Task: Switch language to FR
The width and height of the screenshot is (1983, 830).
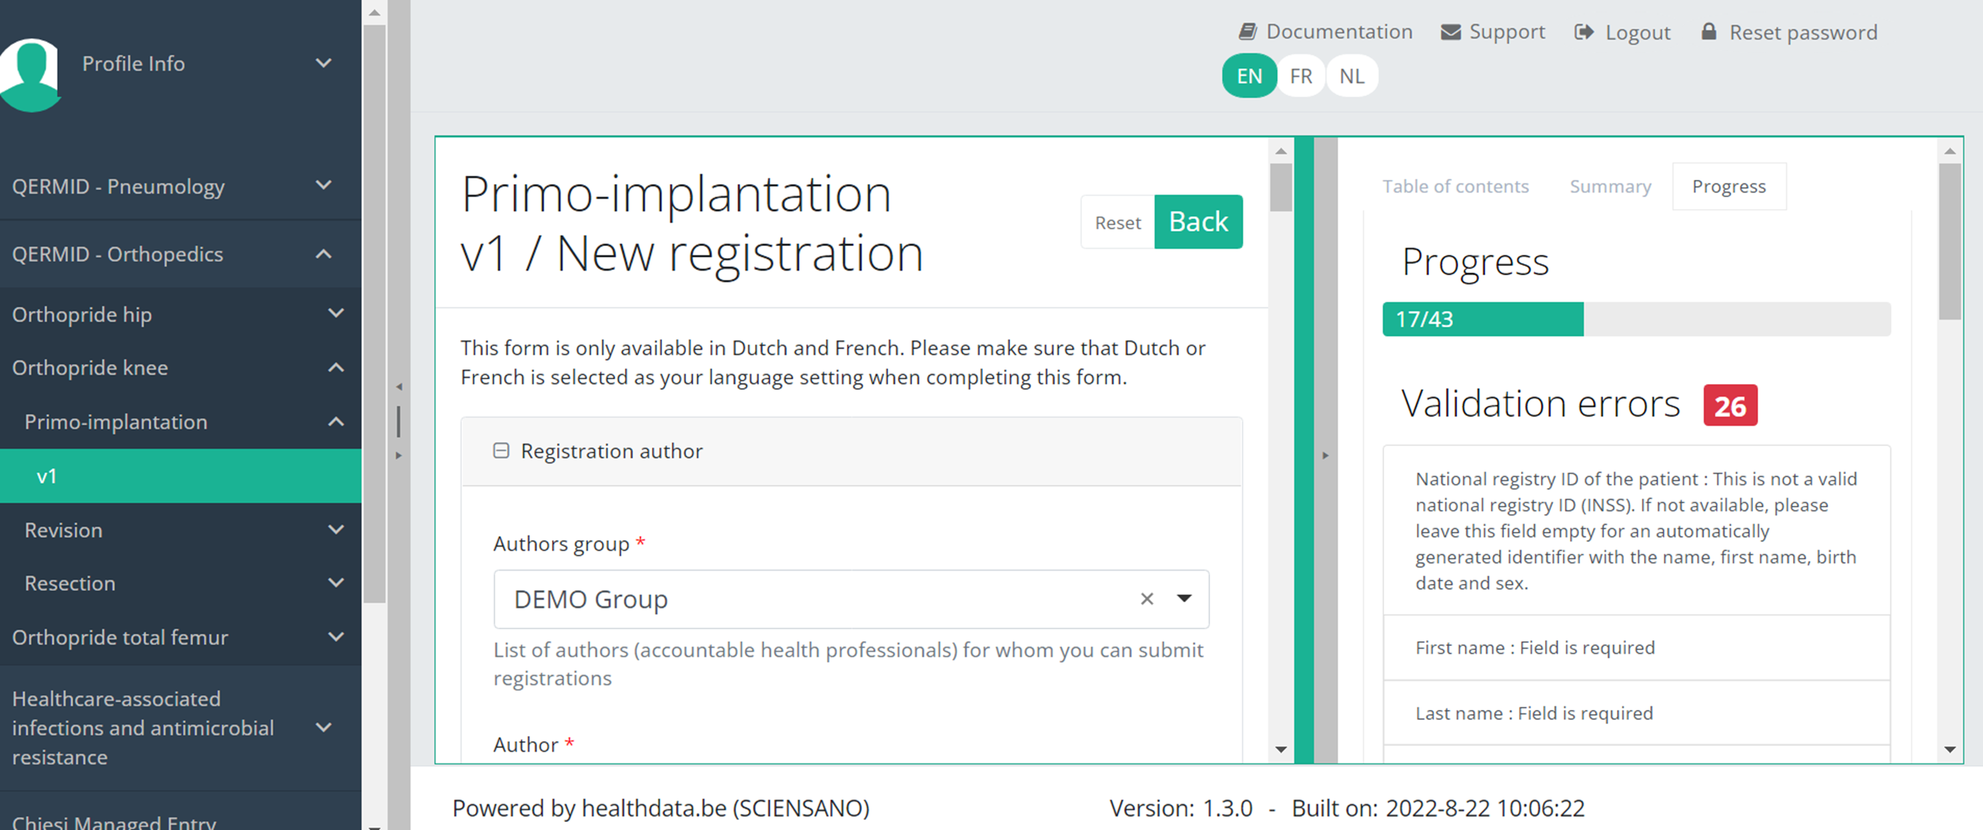Action: [x=1300, y=76]
